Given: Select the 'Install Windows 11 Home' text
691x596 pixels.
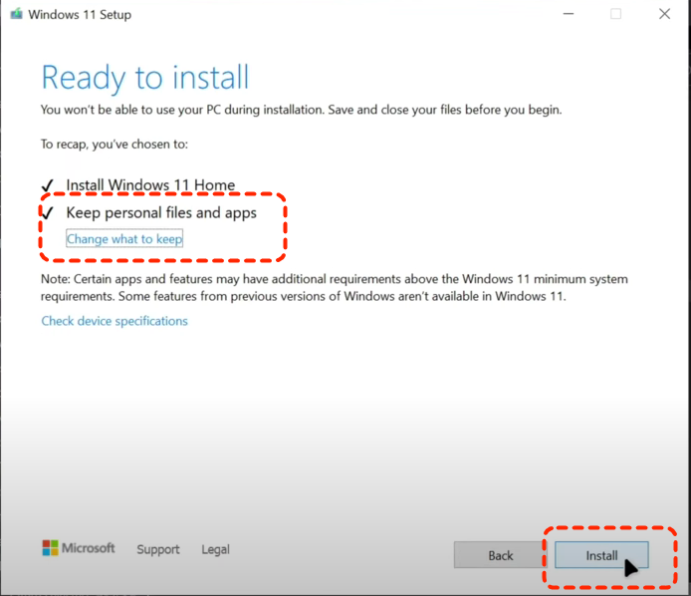Looking at the screenshot, I should click(150, 184).
